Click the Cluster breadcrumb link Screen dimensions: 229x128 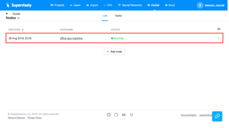16,13
